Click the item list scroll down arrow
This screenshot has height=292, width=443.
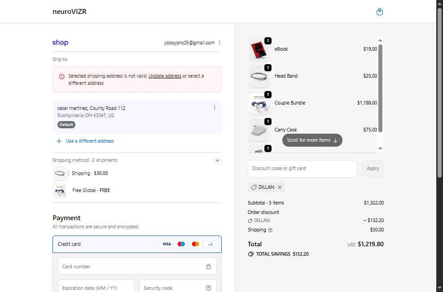click(x=380, y=148)
